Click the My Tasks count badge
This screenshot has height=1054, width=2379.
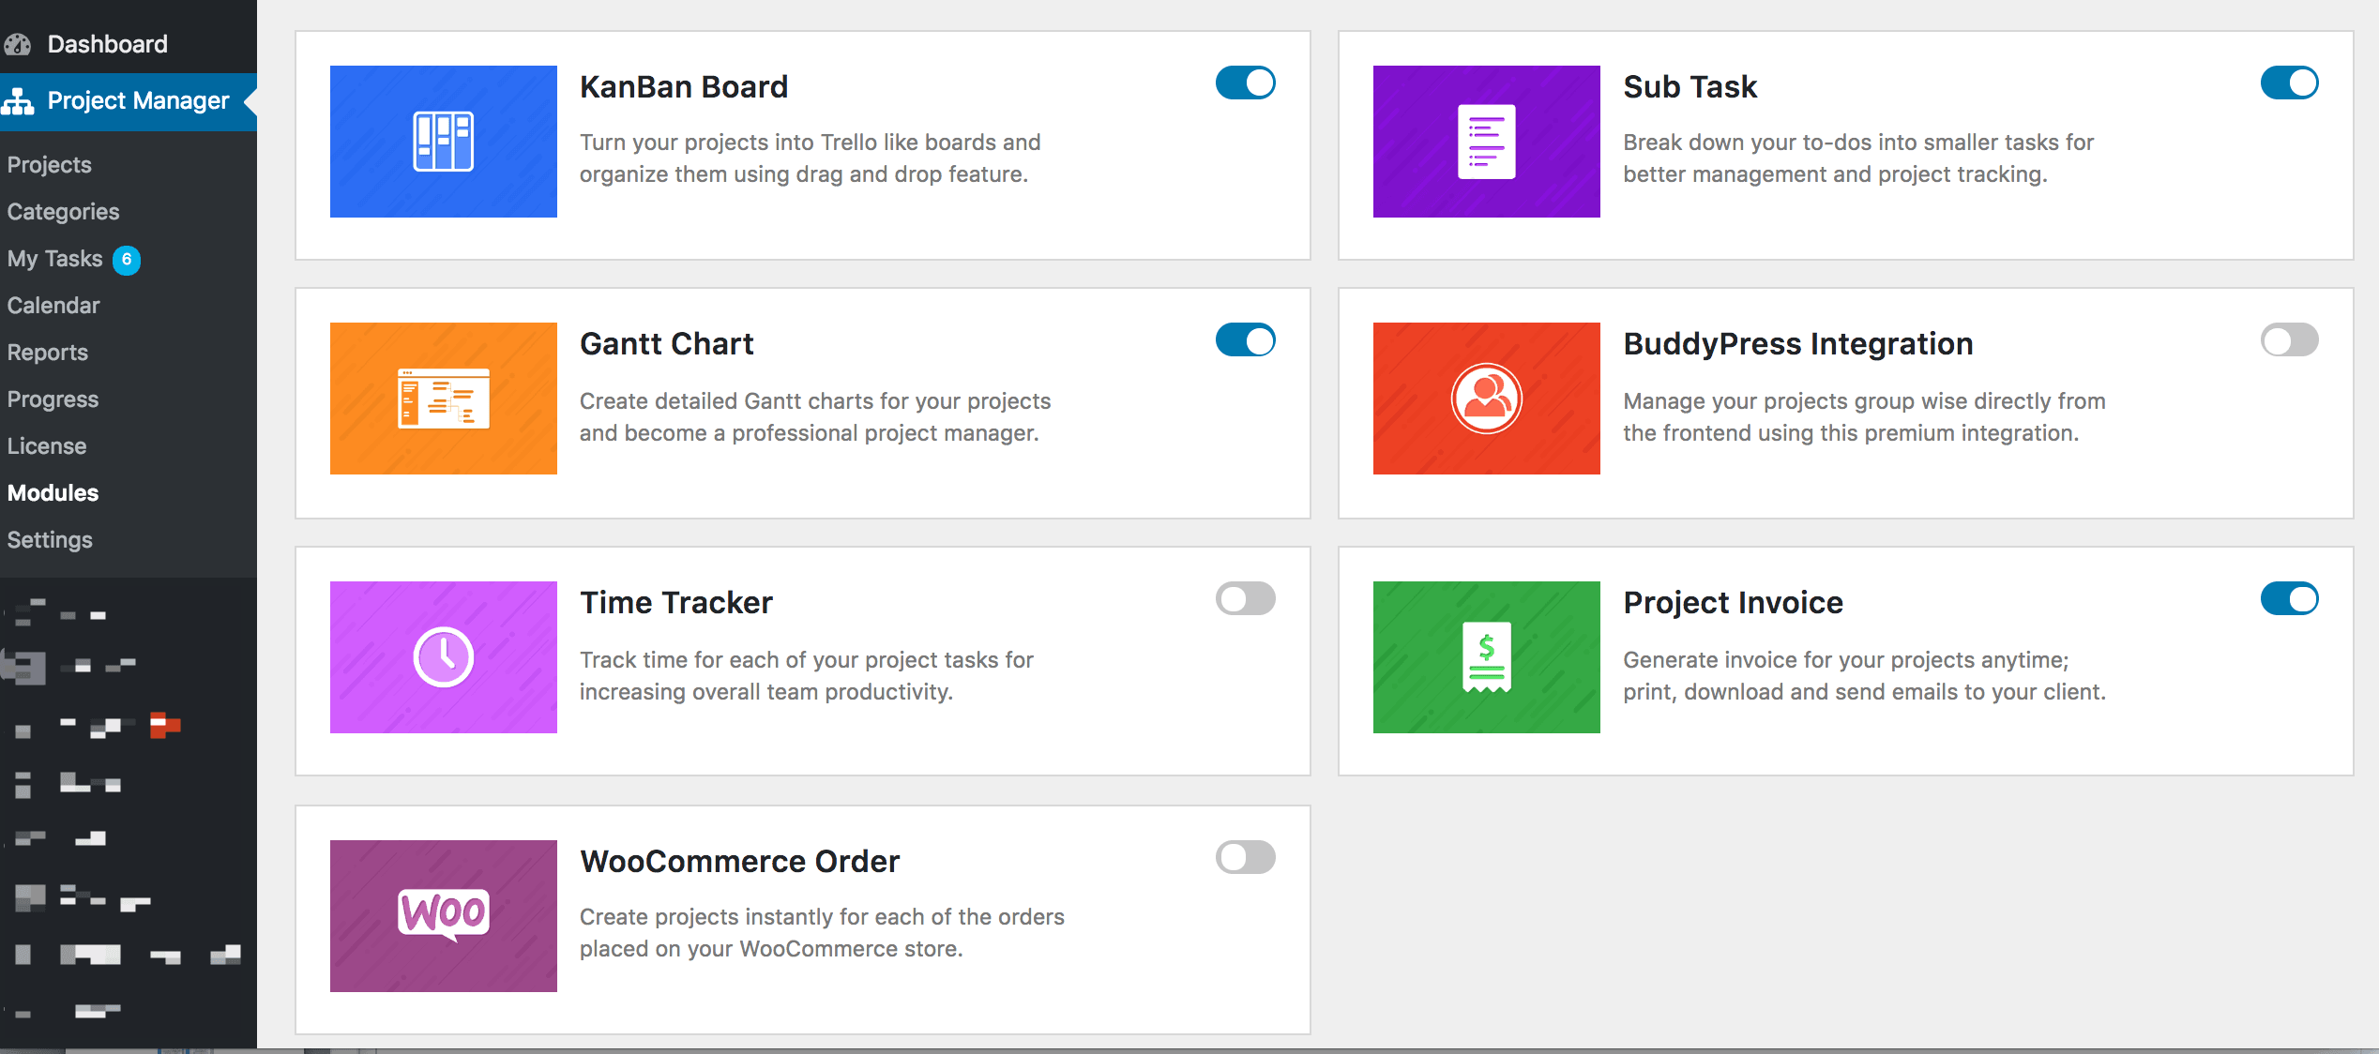[127, 260]
